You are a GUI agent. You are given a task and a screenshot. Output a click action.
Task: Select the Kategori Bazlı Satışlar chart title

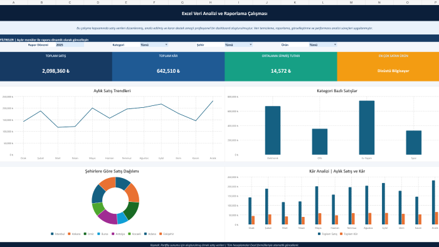(337, 91)
